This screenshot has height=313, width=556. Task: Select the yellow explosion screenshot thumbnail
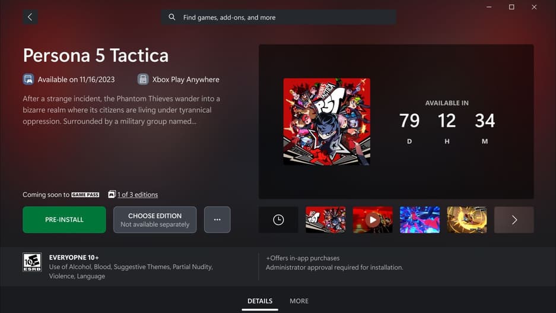click(x=467, y=220)
